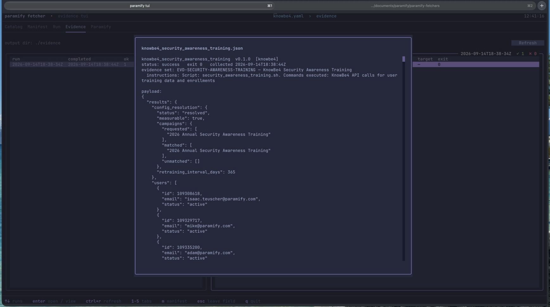Switch to the paramify-fetchers terminal tab
This screenshot has height=307, width=550.
(405, 6)
